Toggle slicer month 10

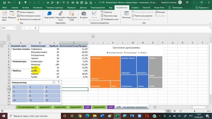(x=20, y=100)
